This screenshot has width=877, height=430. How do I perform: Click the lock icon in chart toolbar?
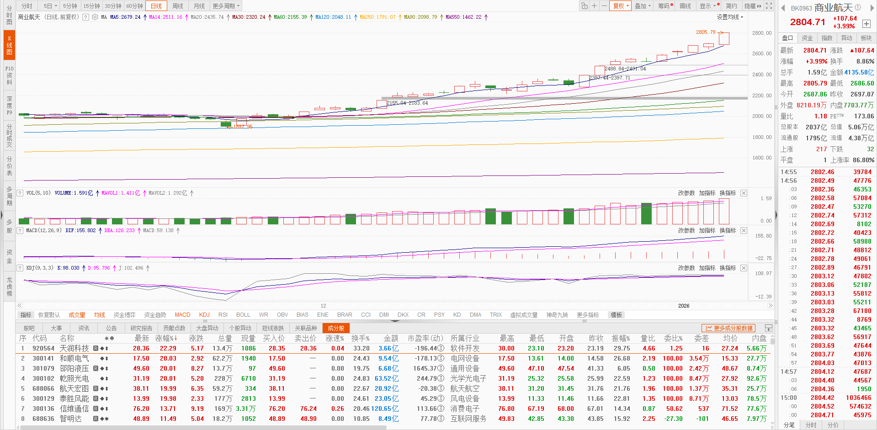point(584,6)
